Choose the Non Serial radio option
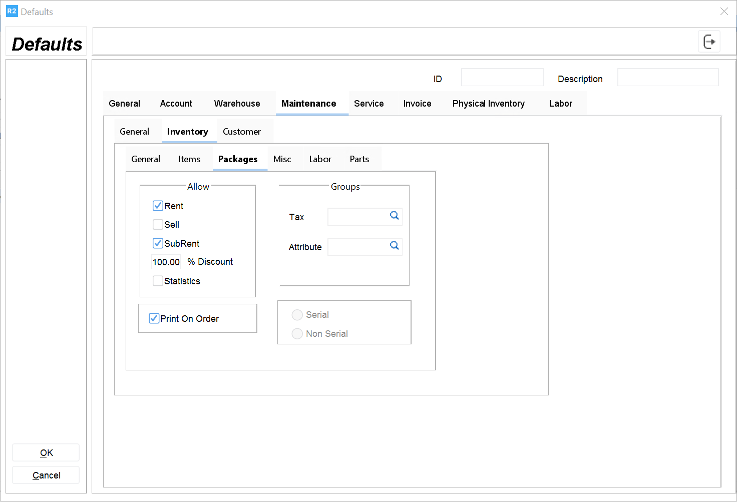737x502 pixels. 297,334
